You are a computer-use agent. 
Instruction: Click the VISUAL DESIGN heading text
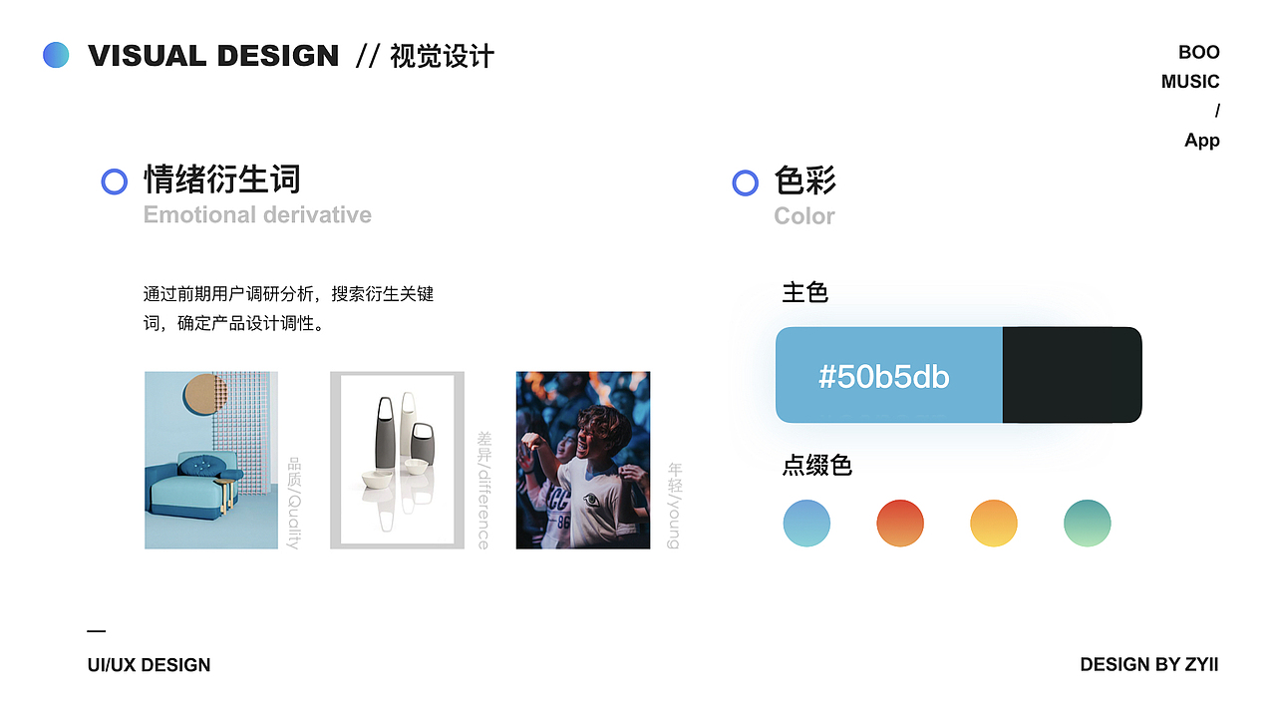213,56
